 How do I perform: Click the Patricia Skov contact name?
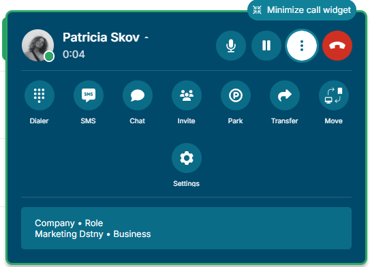click(101, 37)
